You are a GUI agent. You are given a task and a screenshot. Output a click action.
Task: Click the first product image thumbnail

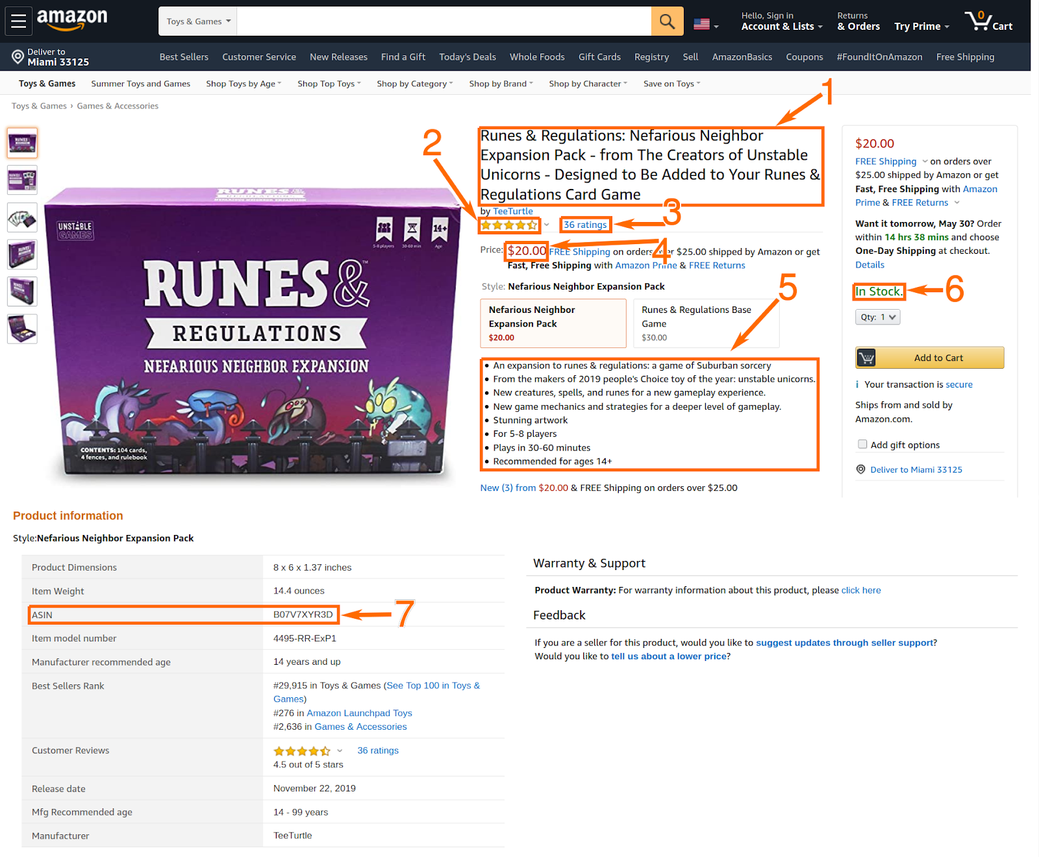21,142
